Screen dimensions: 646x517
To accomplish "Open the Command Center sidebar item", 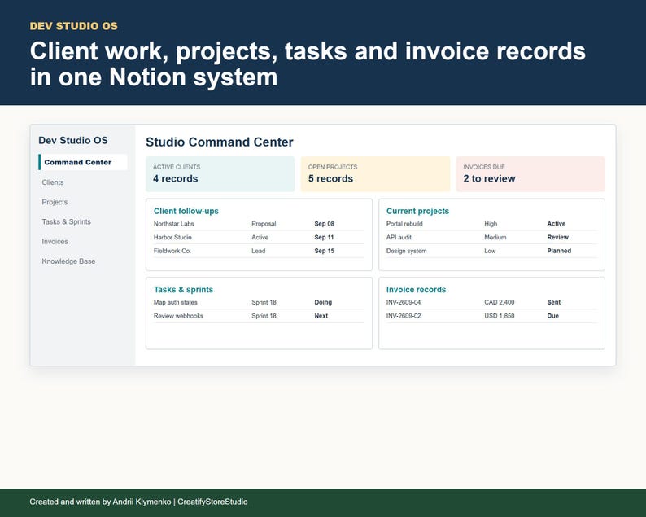I will [83, 162].
